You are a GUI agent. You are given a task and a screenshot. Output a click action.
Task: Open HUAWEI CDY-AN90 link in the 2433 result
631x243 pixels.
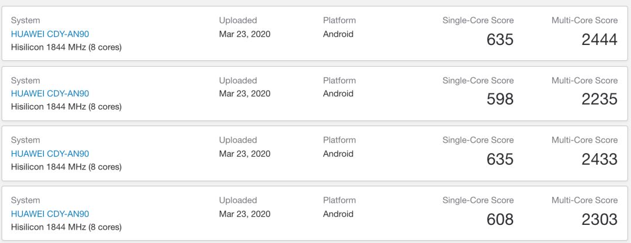(x=50, y=154)
